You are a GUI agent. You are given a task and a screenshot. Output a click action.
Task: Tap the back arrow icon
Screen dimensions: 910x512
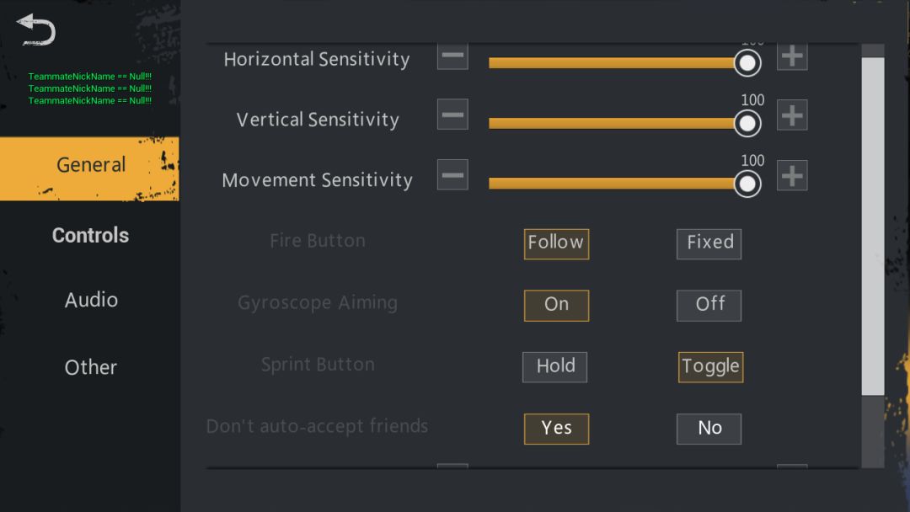pos(36,29)
